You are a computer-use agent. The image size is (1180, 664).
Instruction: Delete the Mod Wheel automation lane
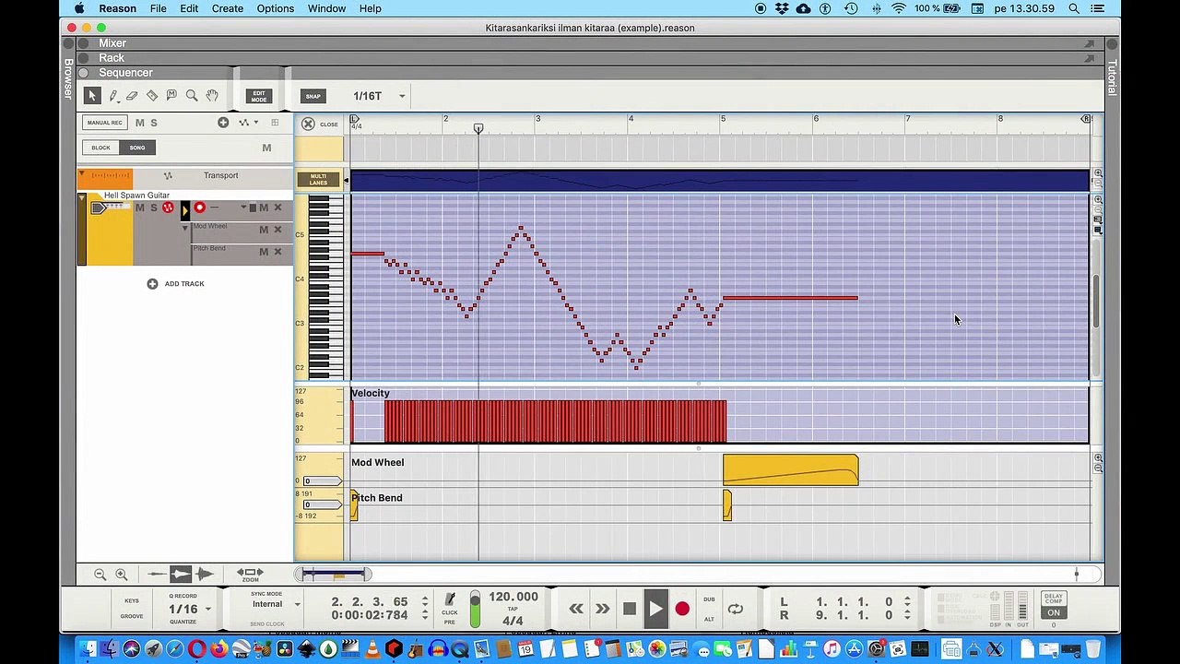coord(277,230)
